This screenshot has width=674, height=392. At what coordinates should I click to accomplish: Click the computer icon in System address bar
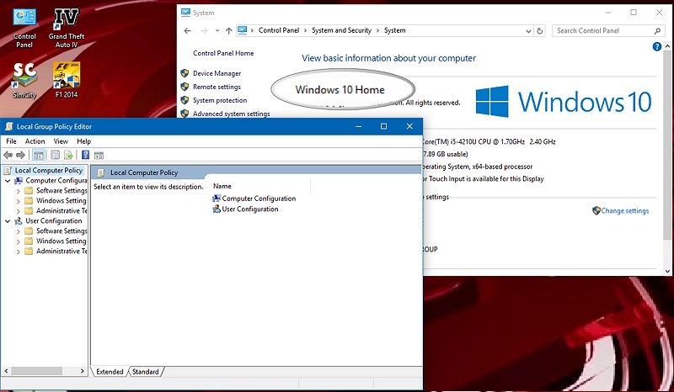click(x=243, y=30)
